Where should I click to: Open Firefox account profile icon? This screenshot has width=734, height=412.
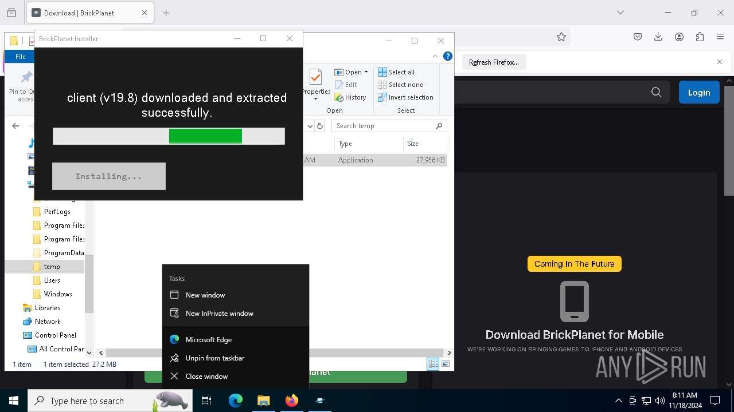(x=679, y=37)
